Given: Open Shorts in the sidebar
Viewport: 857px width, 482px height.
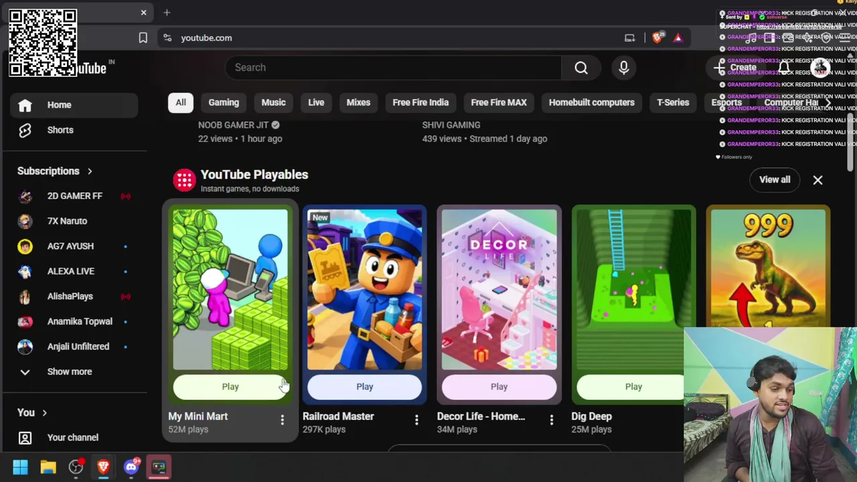Looking at the screenshot, I should point(74,130).
